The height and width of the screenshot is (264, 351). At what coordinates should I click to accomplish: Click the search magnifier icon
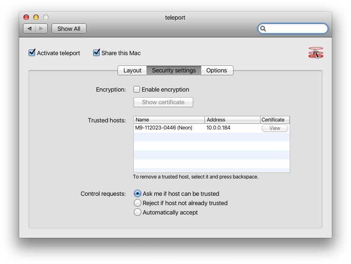tap(263, 29)
